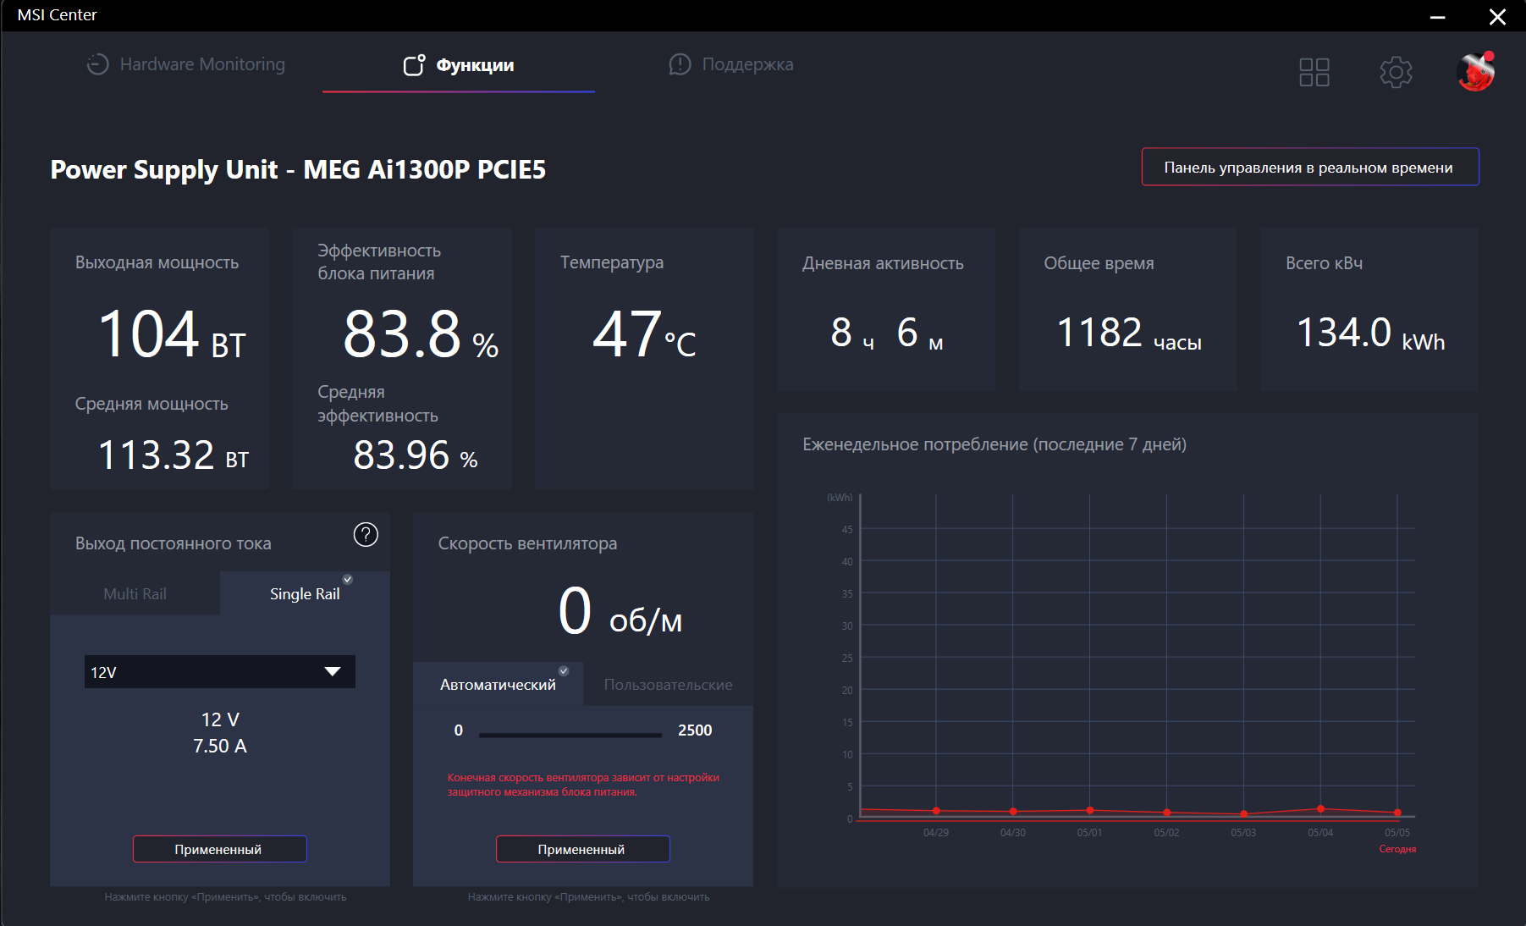Click the fan speed slider track

[570, 735]
